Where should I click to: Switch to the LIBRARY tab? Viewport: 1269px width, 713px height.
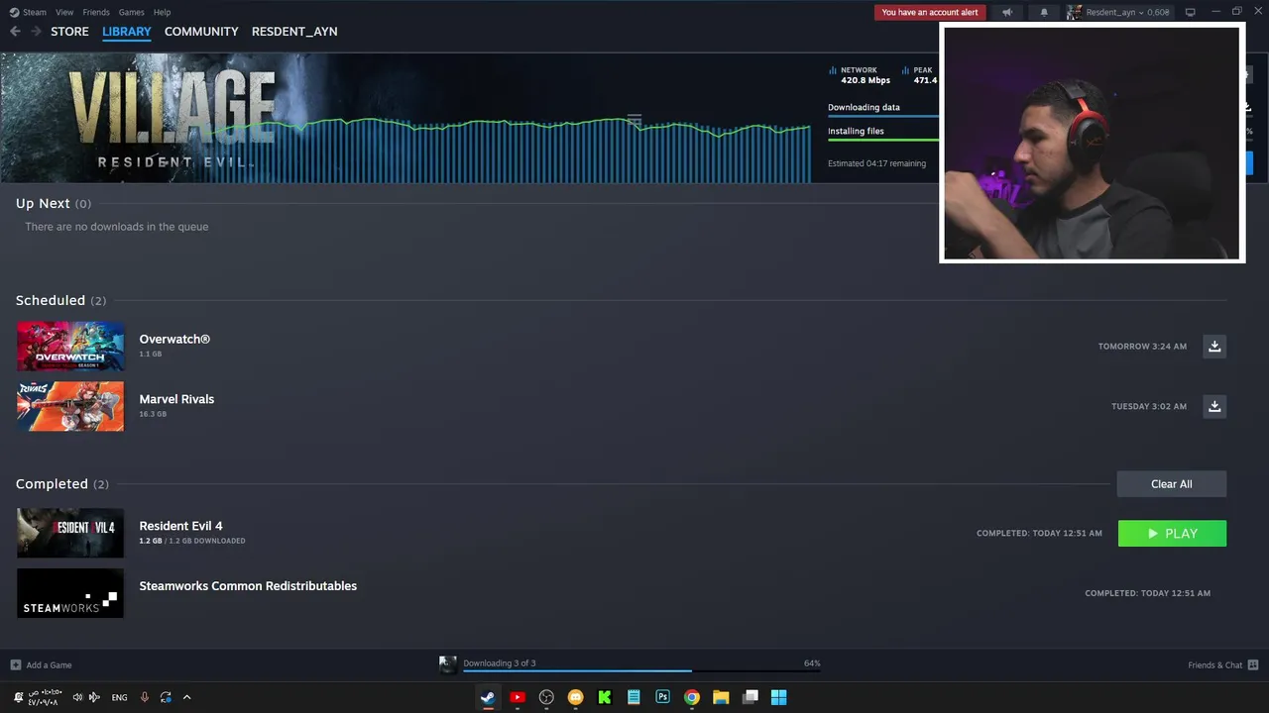[127, 32]
